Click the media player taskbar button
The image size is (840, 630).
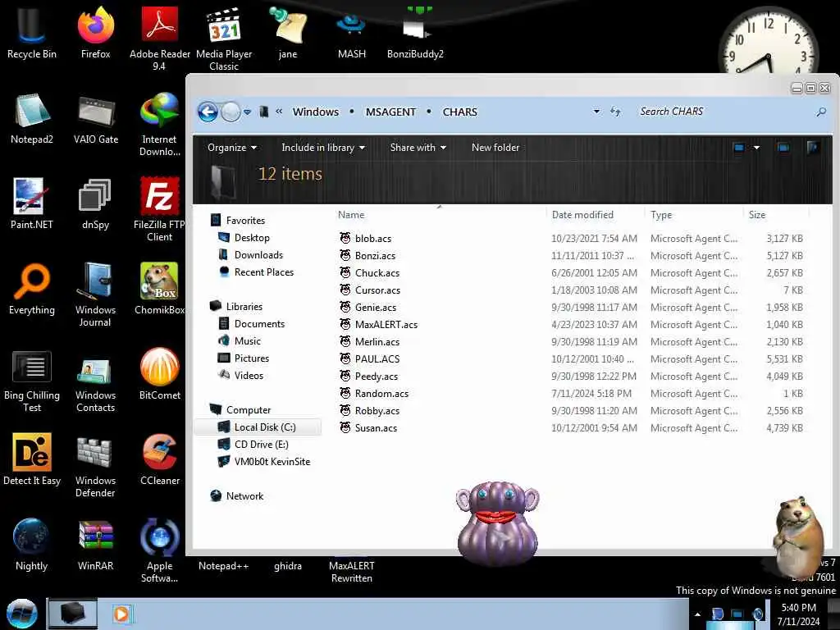click(121, 614)
